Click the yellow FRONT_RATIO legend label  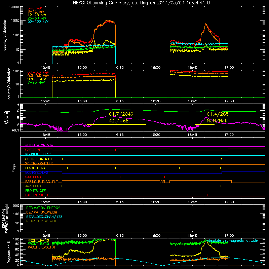pos(38,240)
